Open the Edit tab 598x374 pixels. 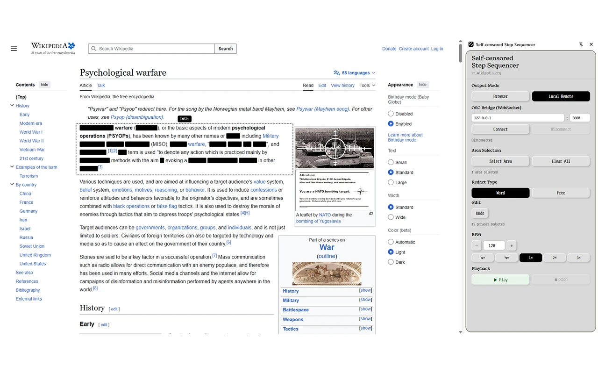click(322, 86)
